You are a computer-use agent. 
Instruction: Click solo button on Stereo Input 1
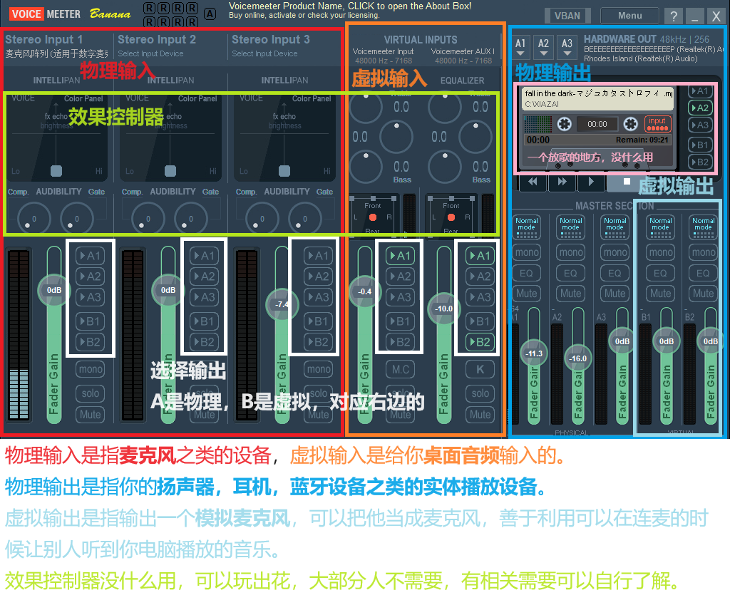91,393
